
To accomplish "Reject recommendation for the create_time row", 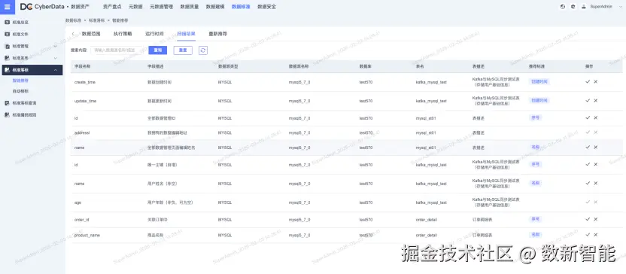I will [x=596, y=81].
